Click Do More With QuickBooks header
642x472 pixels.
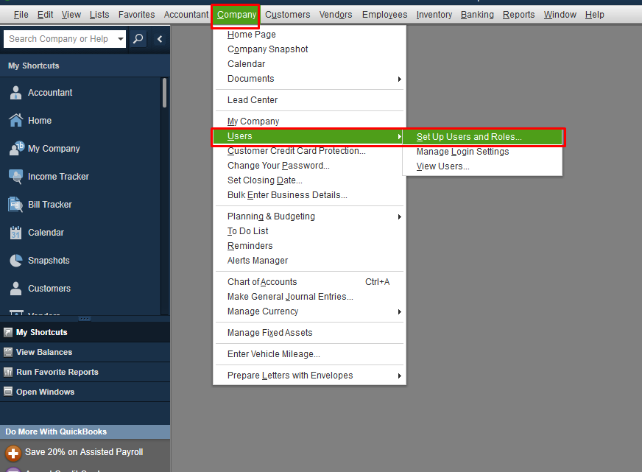click(x=85, y=432)
